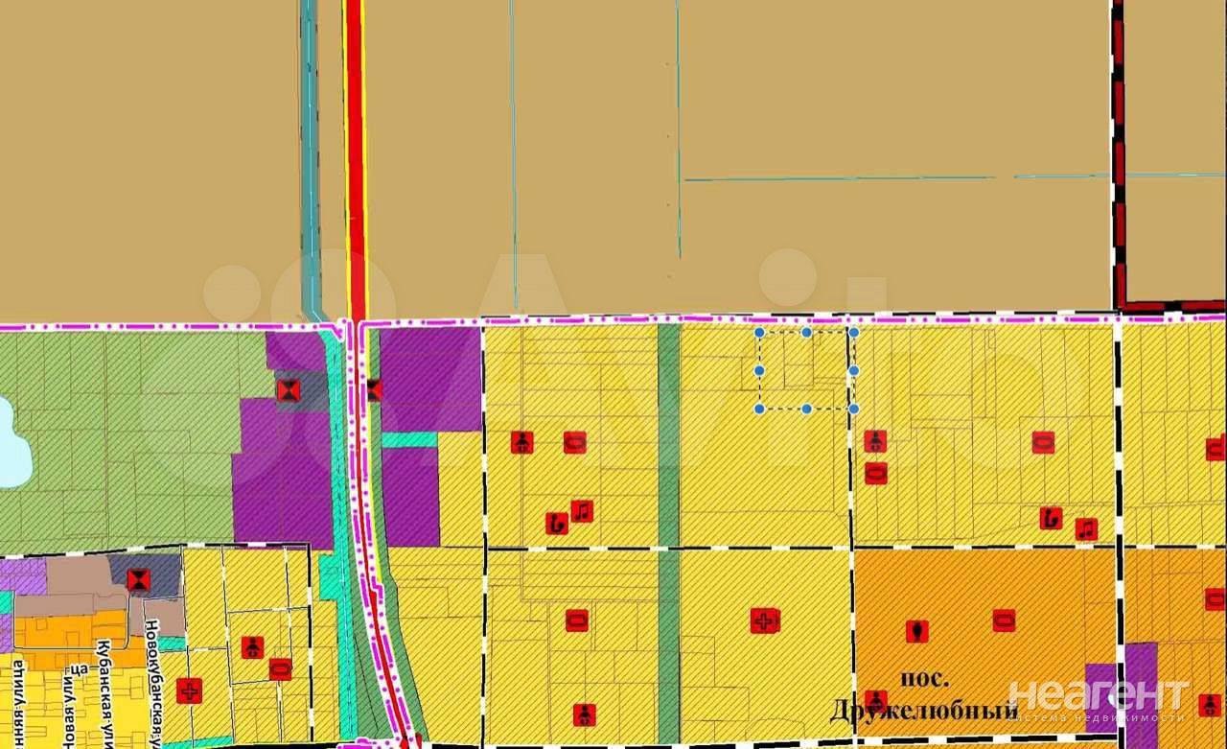Click the medical cross icon in the central yellow block
The height and width of the screenshot is (749, 1227).
764,620
